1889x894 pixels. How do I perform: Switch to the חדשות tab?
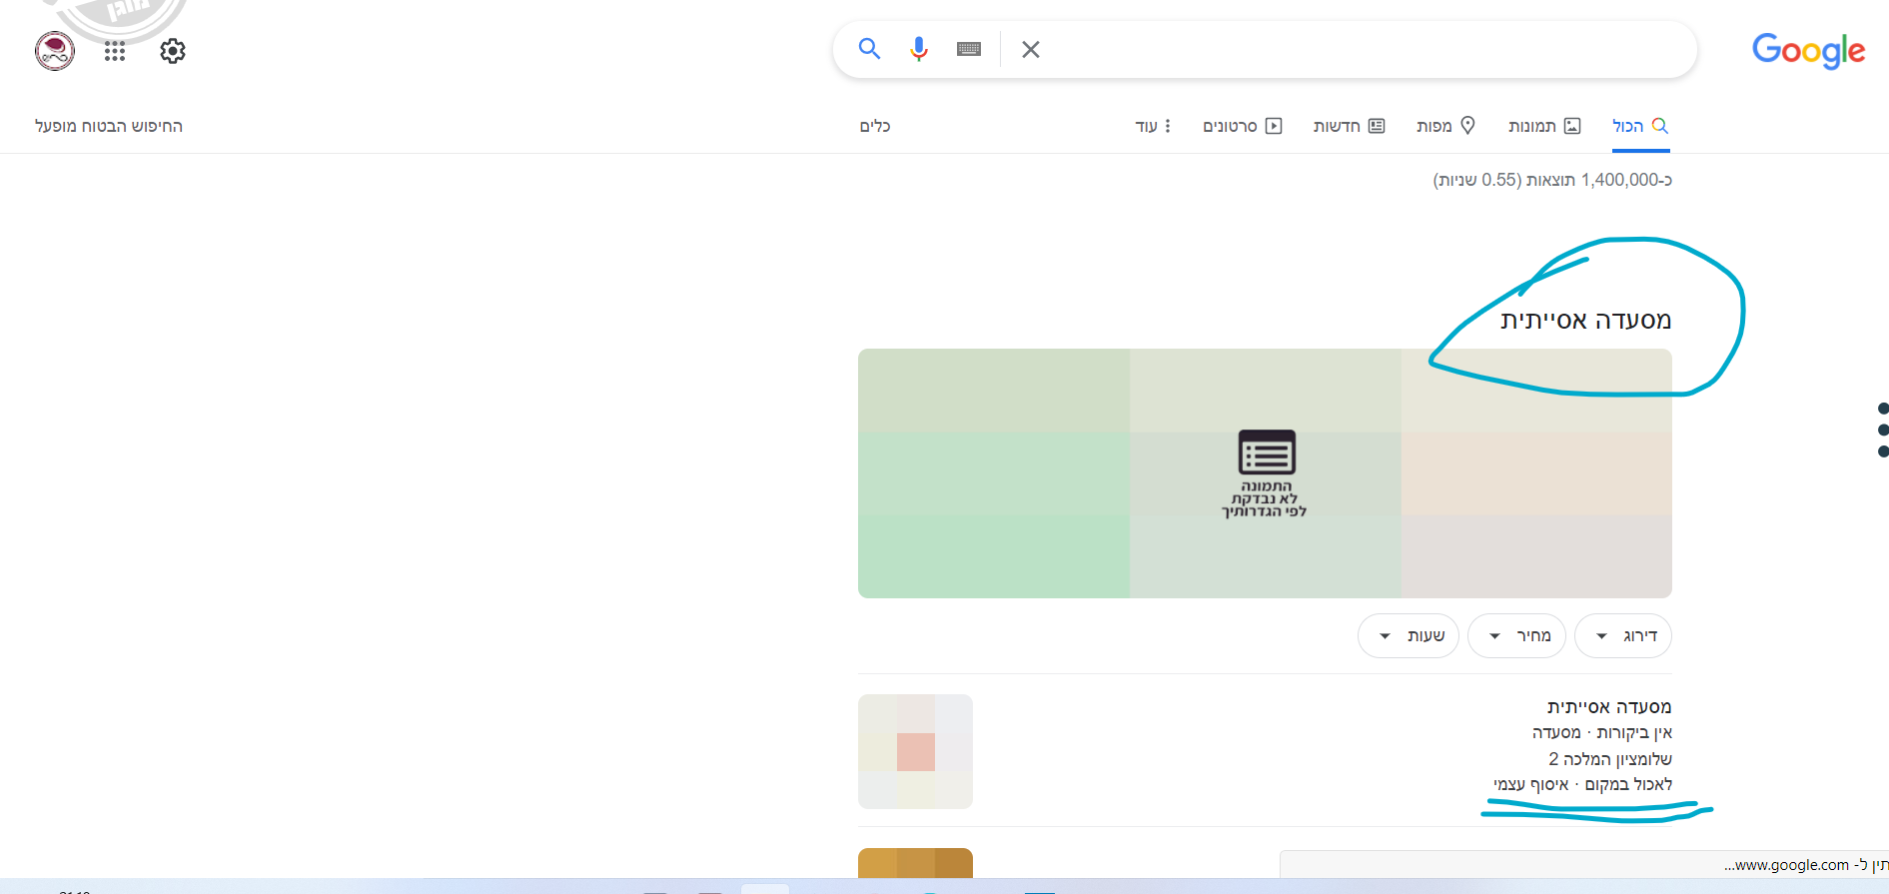pyautogui.click(x=1349, y=126)
